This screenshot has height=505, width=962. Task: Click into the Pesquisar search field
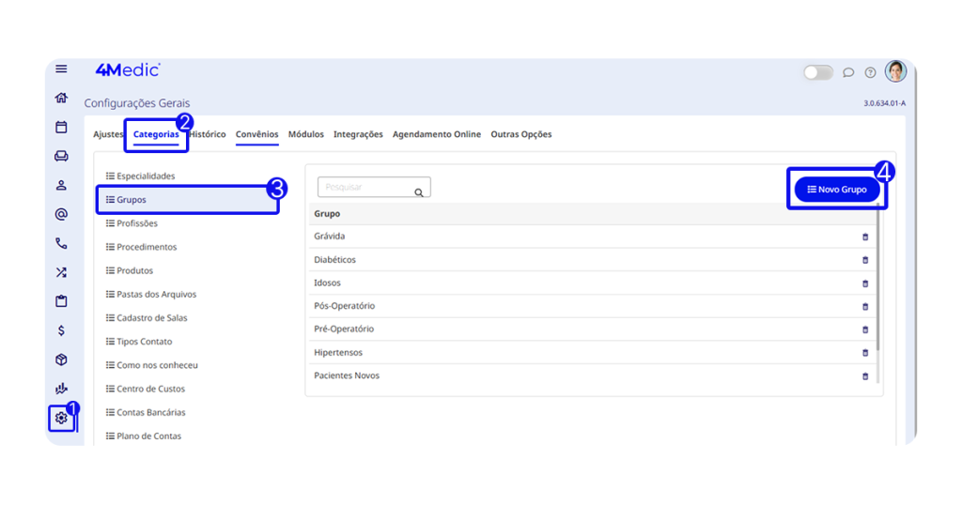click(365, 188)
